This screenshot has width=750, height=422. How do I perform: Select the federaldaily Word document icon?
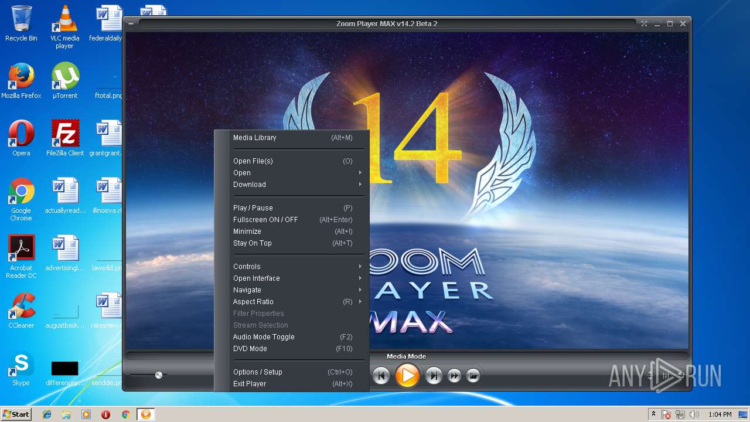pos(106,23)
